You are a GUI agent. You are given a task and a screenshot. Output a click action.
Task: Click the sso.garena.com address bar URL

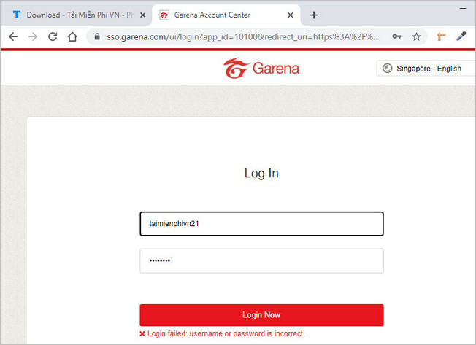coord(241,36)
